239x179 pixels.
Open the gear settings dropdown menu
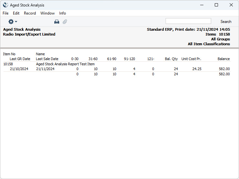click(x=13, y=22)
